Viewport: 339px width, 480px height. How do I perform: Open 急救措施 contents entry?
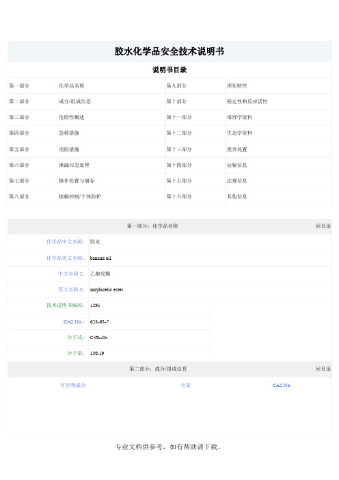pyautogui.click(x=69, y=133)
